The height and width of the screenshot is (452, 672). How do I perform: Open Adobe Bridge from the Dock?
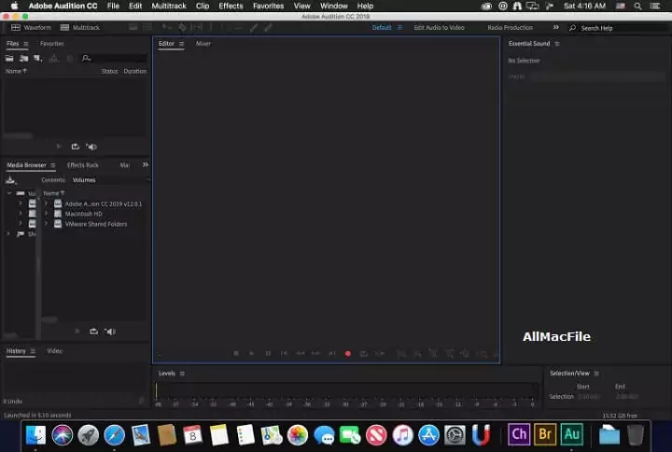545,434
